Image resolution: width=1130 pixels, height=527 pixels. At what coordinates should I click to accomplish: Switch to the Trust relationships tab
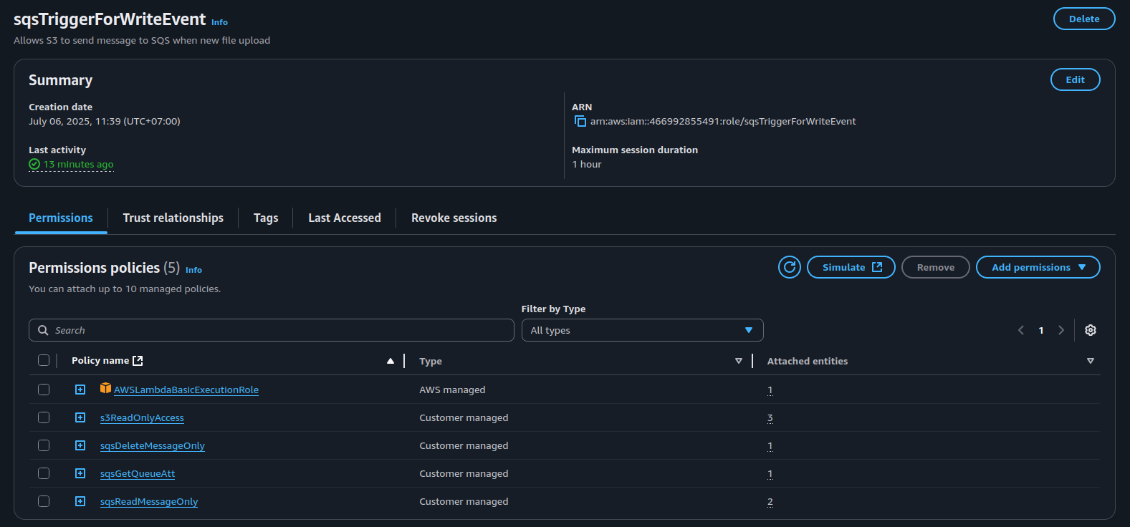point(173,218)
